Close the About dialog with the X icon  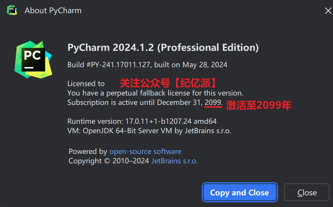coord(328,11)
